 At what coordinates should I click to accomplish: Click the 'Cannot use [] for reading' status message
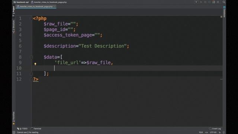[x=28, y=133]
